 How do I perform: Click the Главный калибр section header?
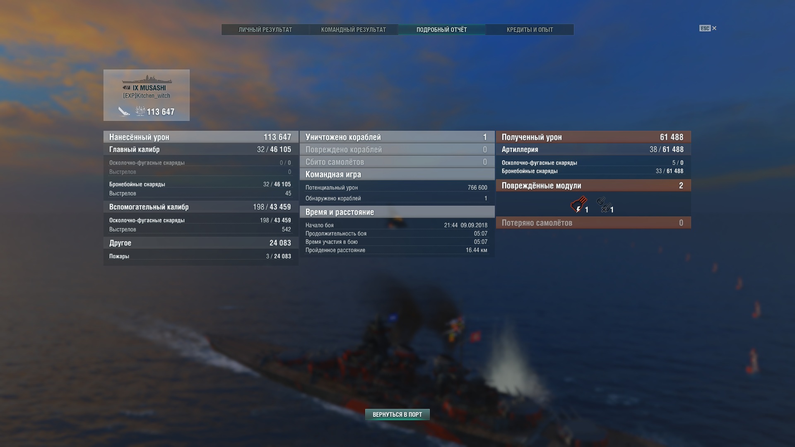[x=201, y=149]
